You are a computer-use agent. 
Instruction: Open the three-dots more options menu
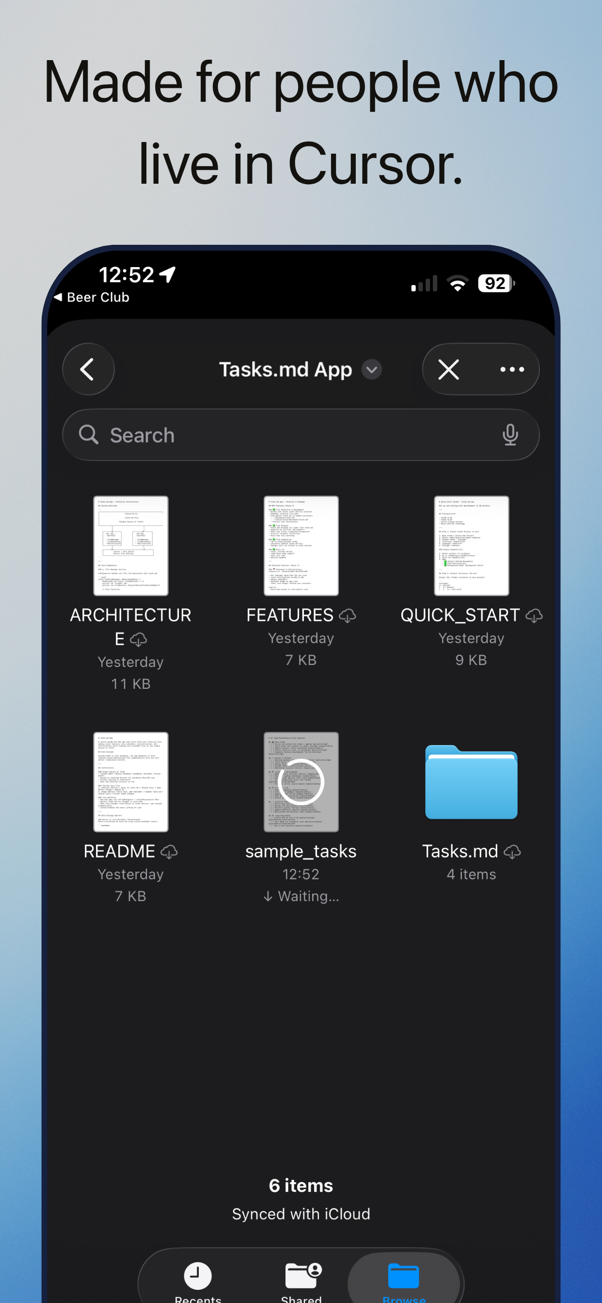point(512,369)
